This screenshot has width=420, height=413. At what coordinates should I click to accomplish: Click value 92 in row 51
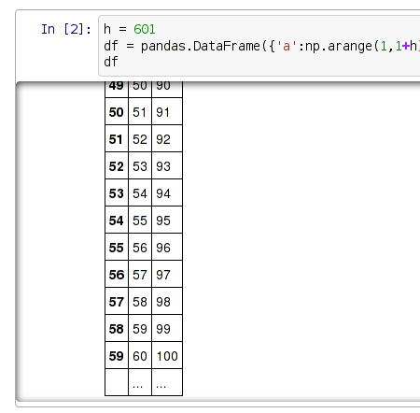tap(167, 138)
